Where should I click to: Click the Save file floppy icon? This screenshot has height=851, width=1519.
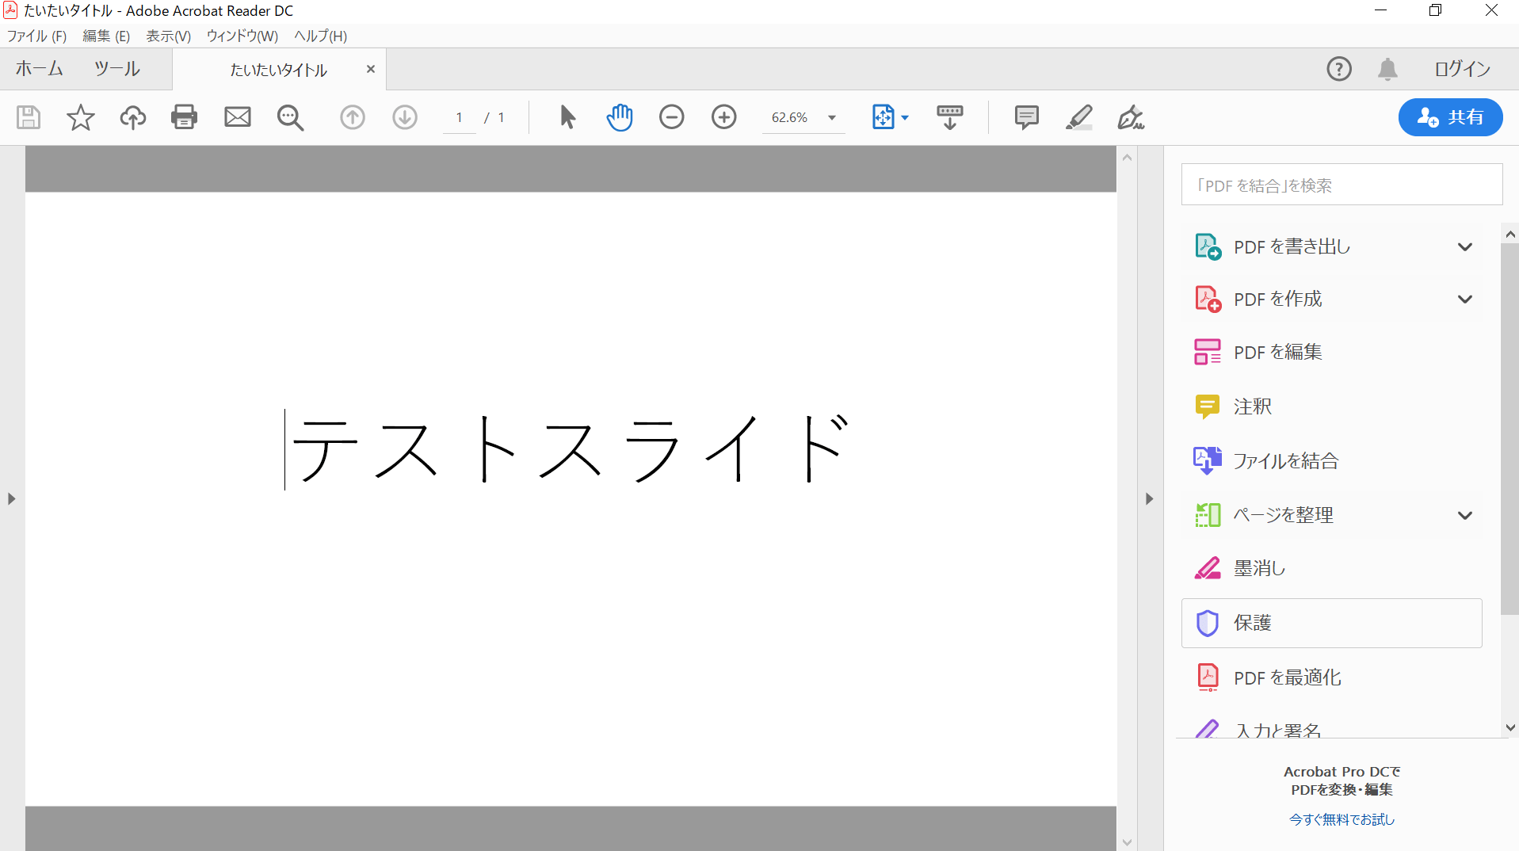(29, 117)
